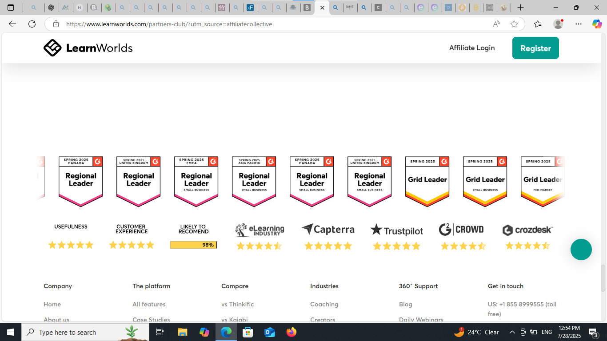Click the Capterra logo
This screenshot has height=341, width=607.
coord(328,230)
